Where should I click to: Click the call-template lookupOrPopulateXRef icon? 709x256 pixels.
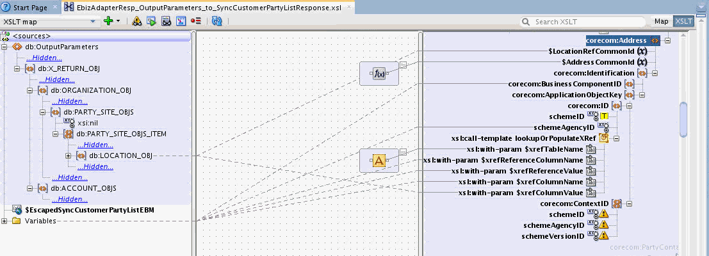click(604, 139)
